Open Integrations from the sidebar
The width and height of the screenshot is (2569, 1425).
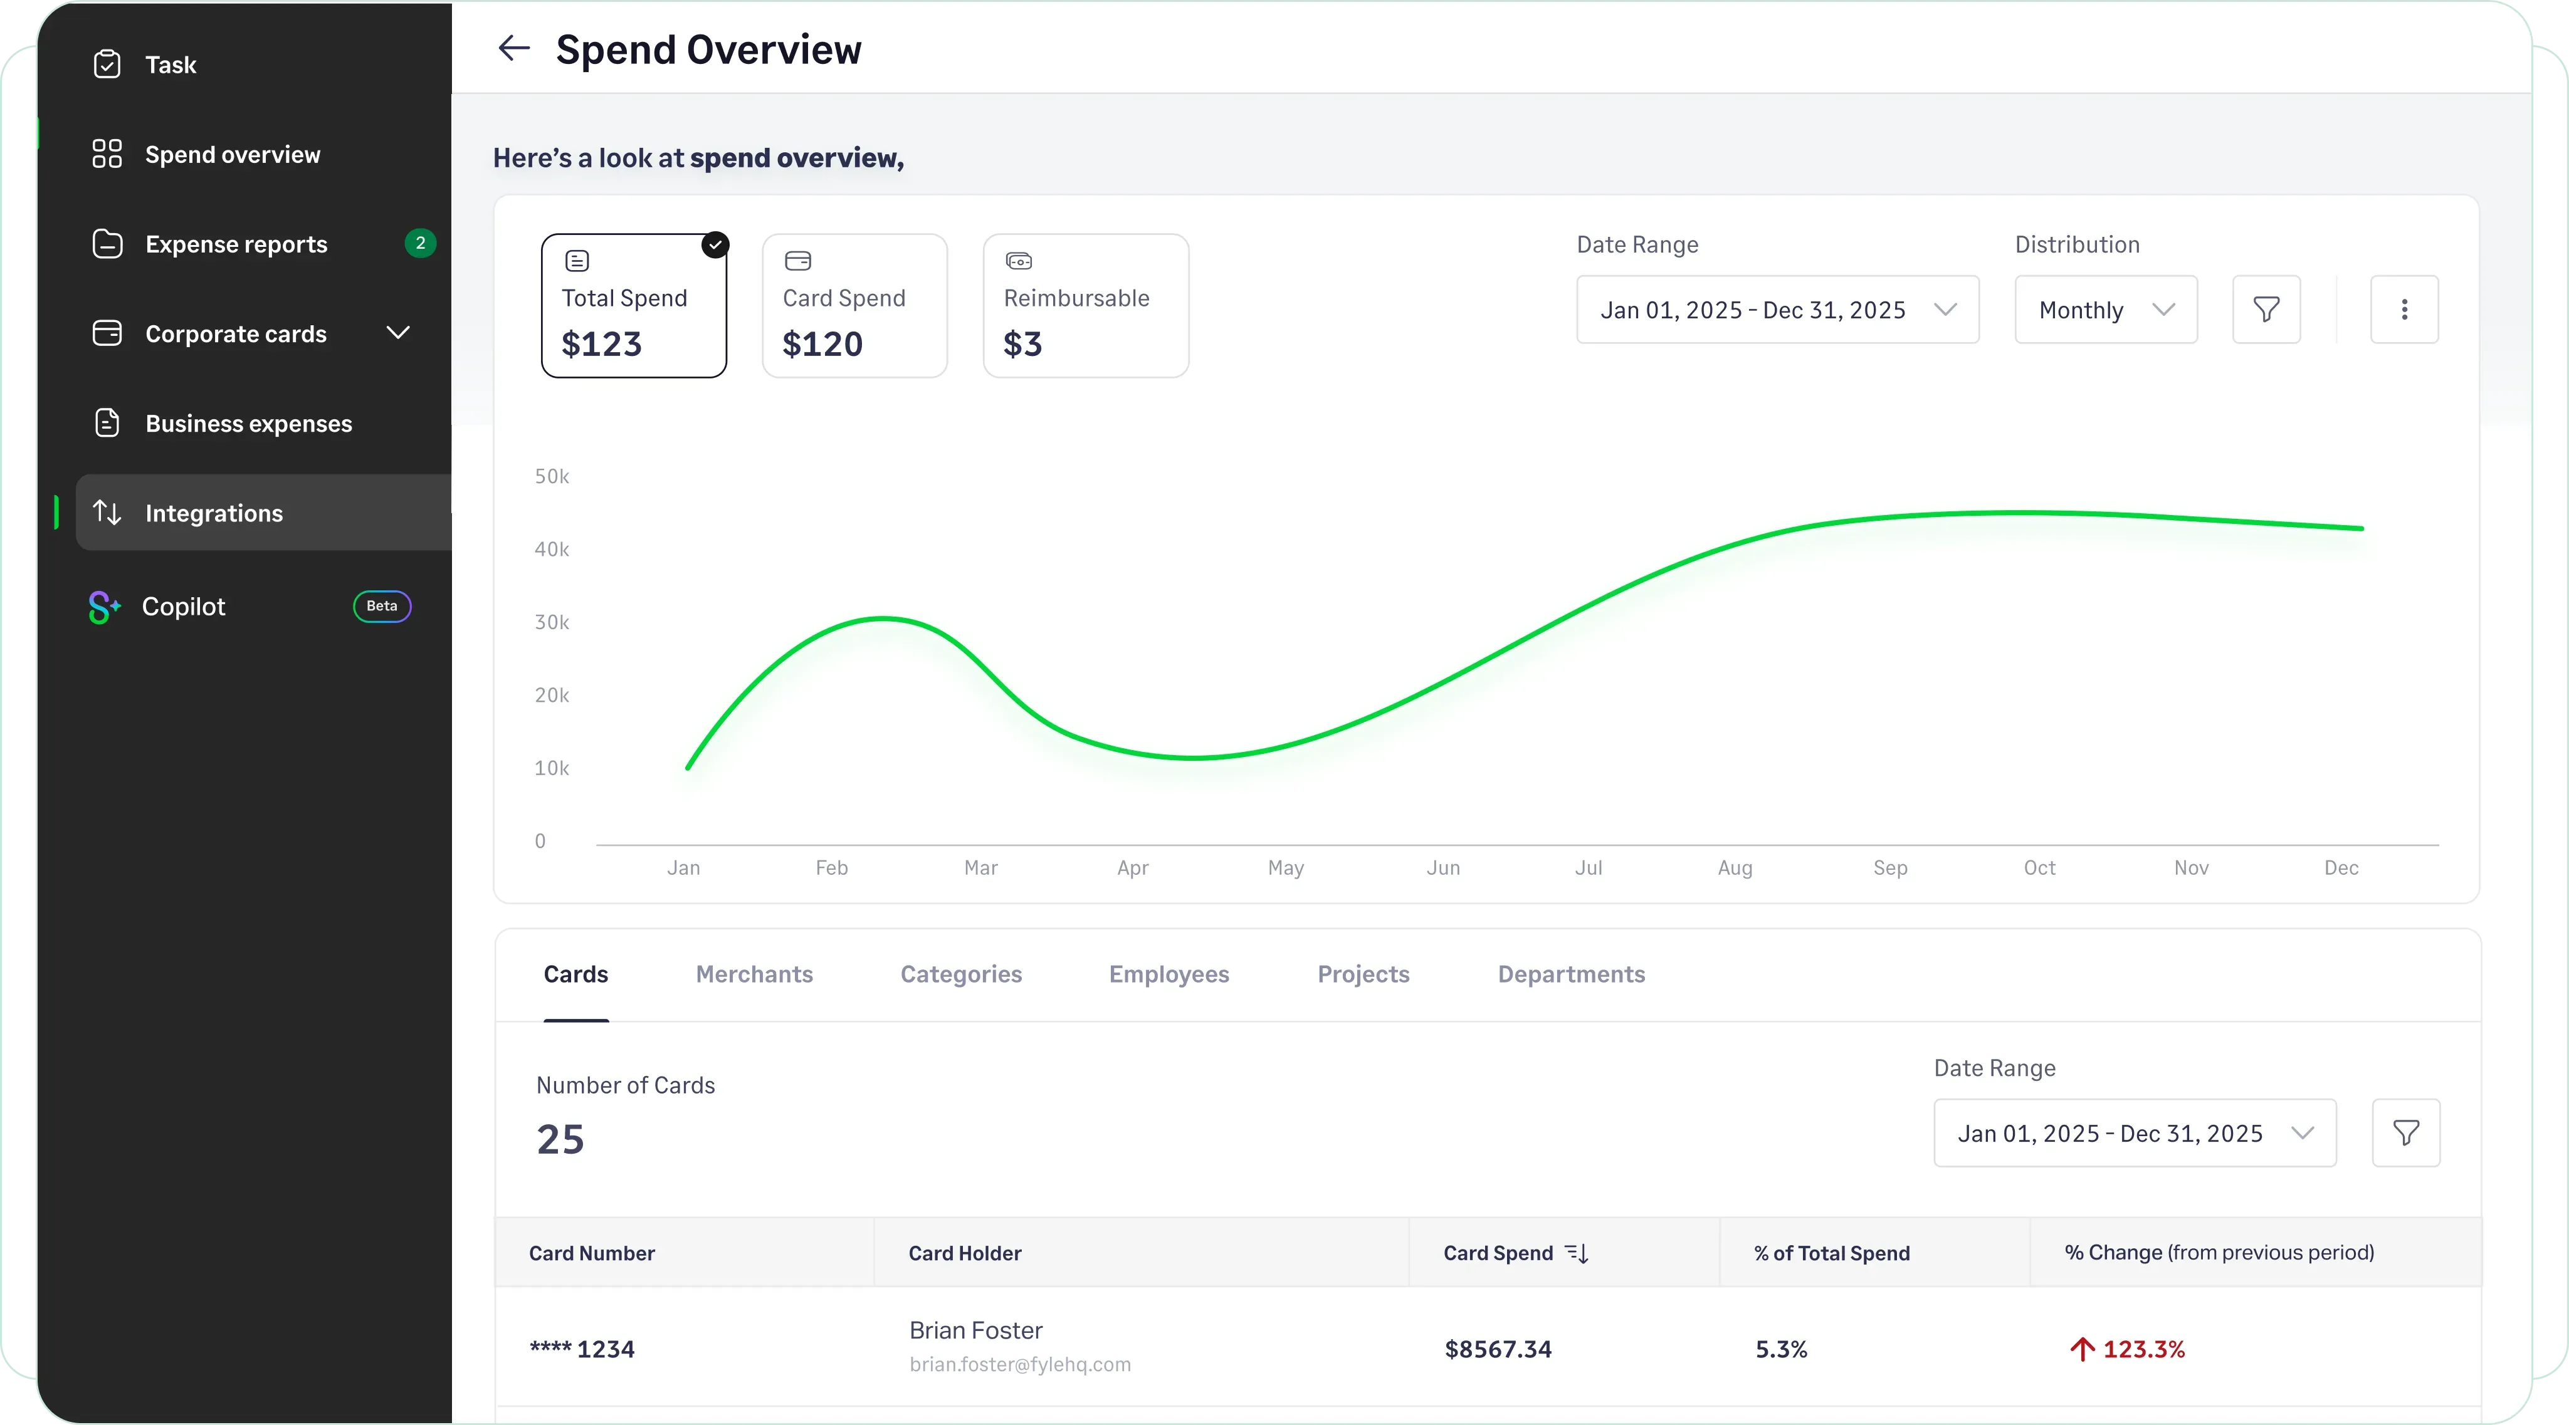(213, 513)
